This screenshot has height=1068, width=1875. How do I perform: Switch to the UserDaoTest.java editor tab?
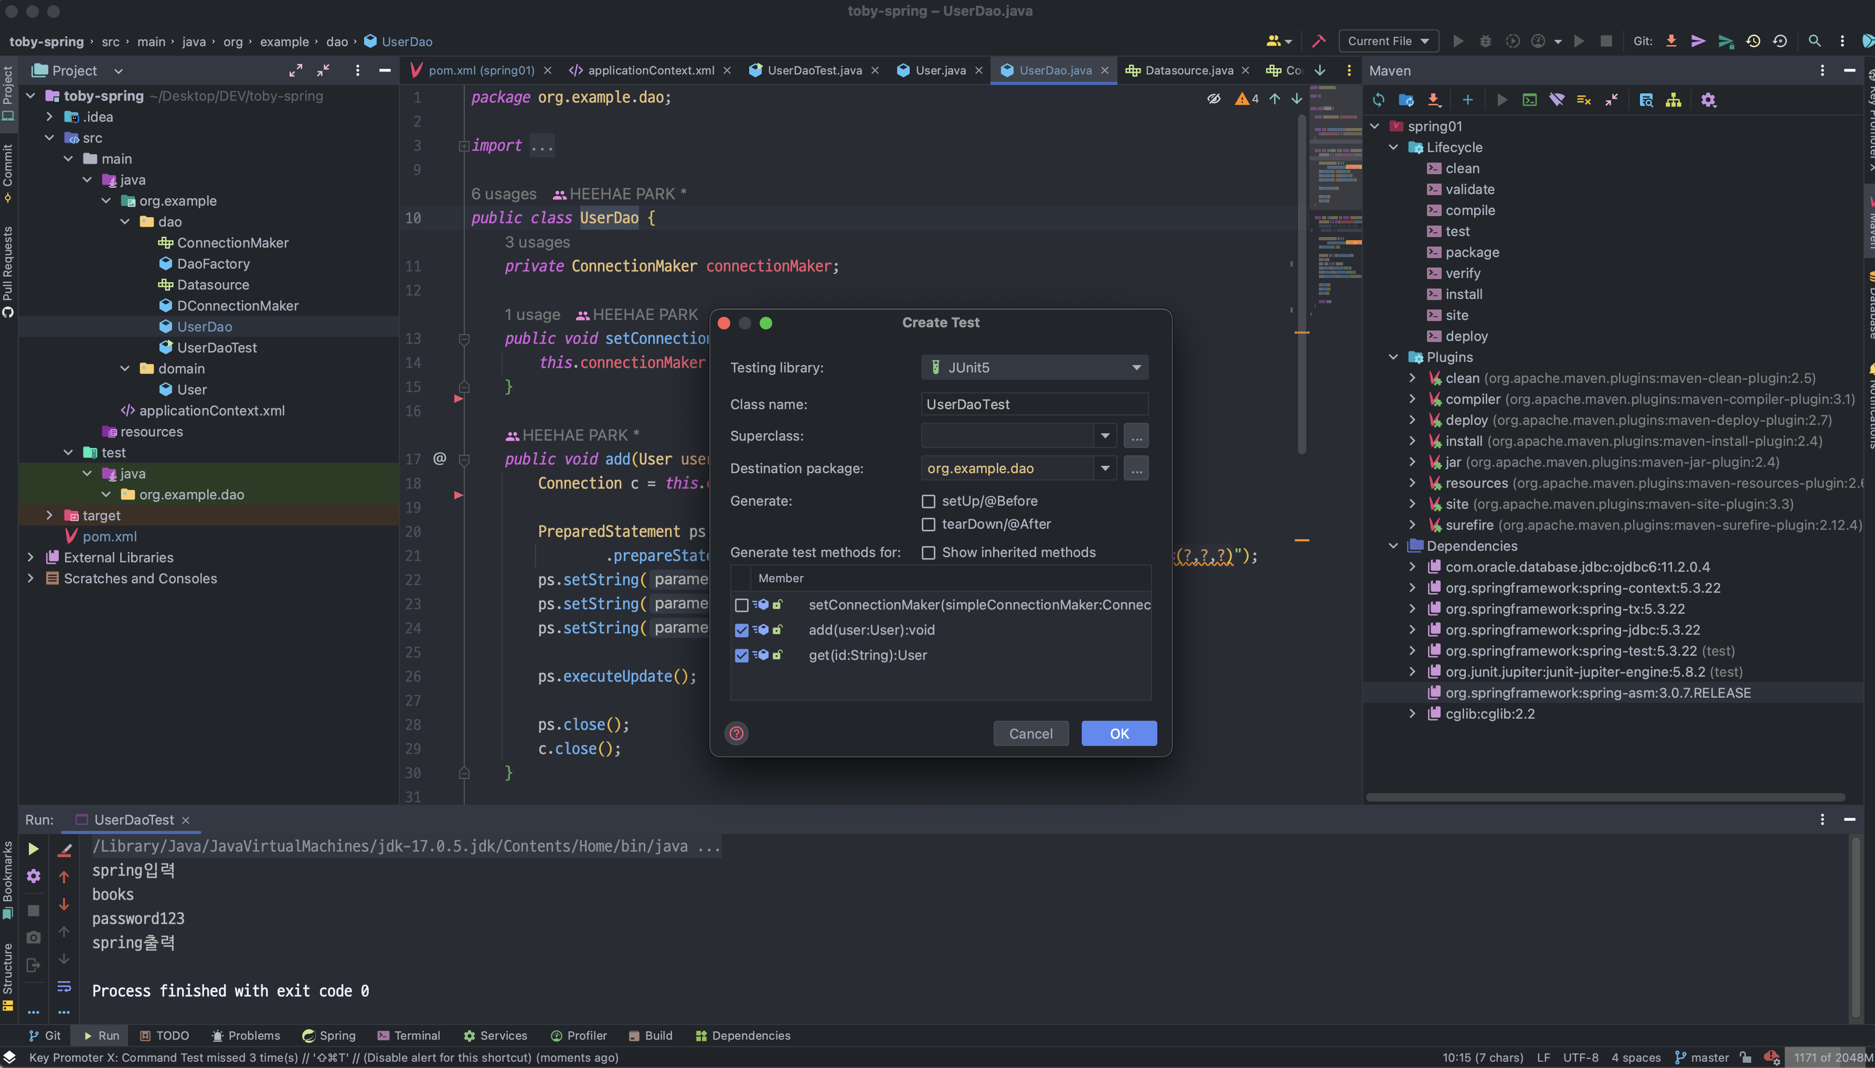[x=814, y=70]
